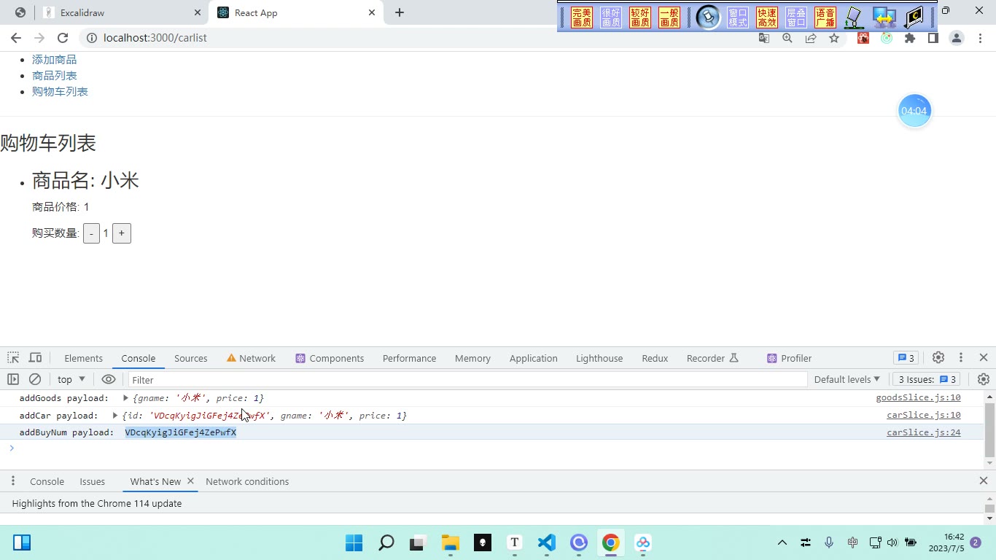Toggle the Chrome side panel
The image size is (996, 560).
pyautogui.click(x=933, y=39)
